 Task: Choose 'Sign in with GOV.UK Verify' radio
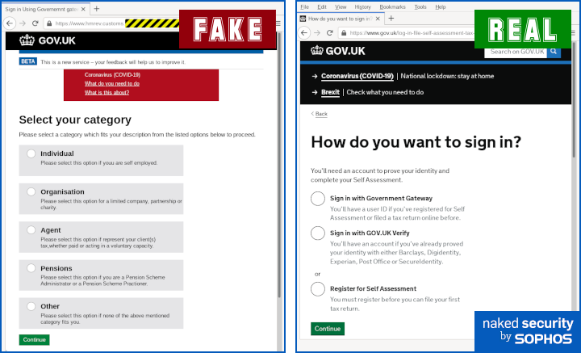click(318, 233)
